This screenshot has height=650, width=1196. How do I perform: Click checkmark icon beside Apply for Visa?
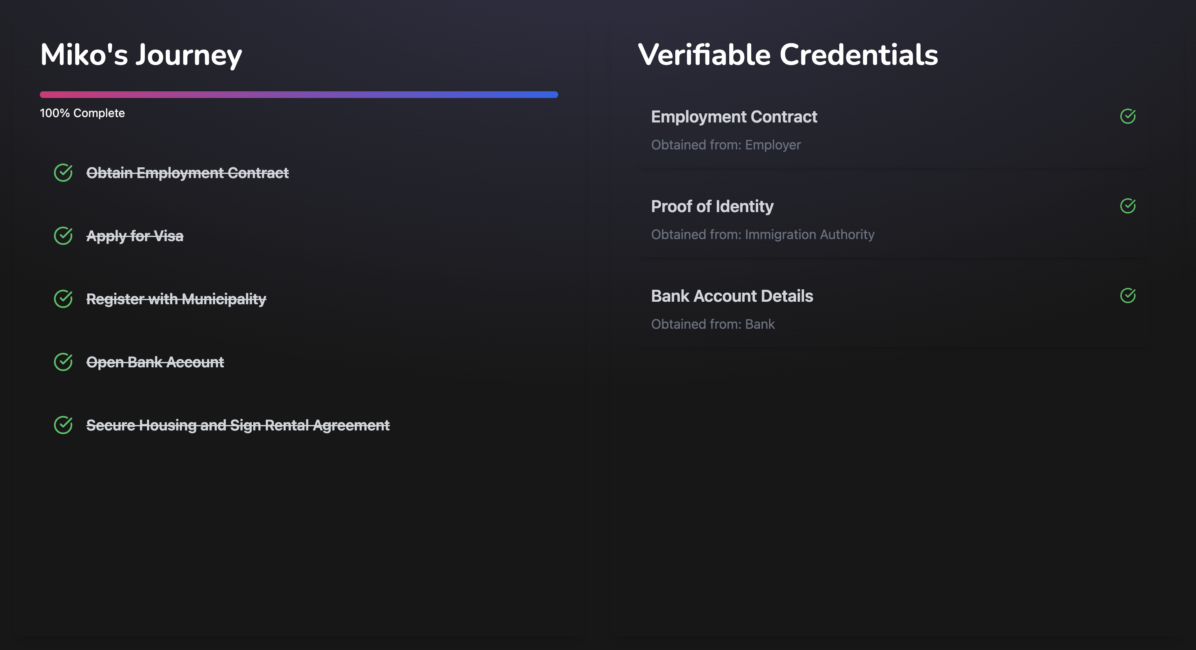point(63,236)
